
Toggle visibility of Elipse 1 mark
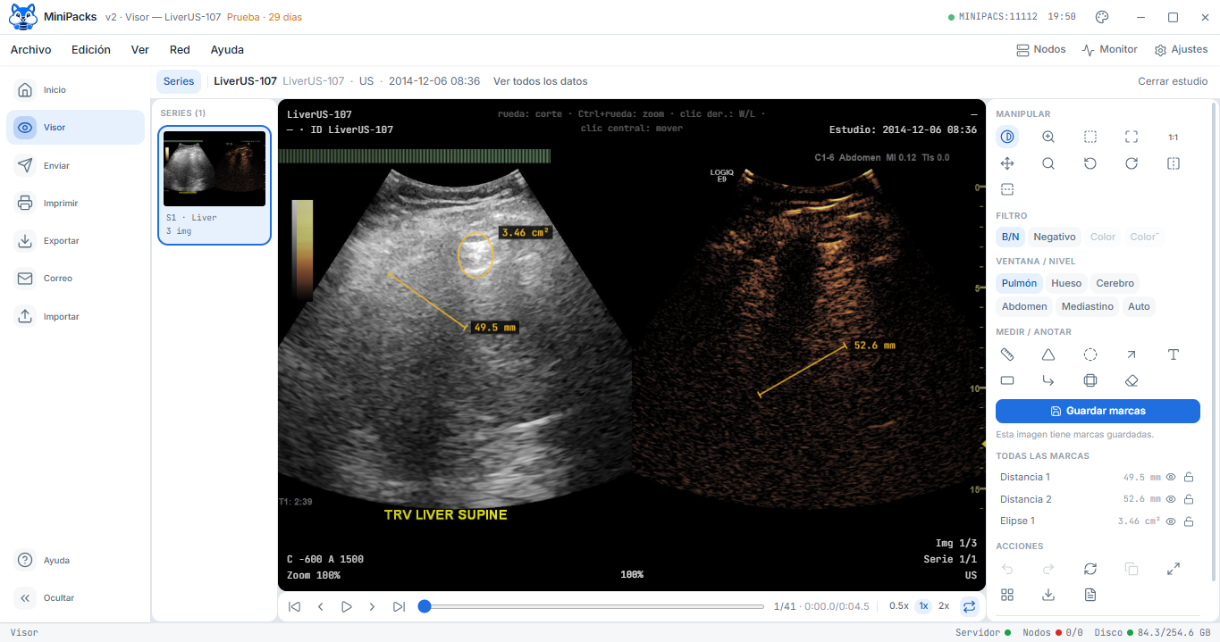[x=1171, y=521]
